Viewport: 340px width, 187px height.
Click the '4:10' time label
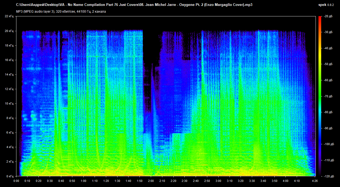coord(297,181)
